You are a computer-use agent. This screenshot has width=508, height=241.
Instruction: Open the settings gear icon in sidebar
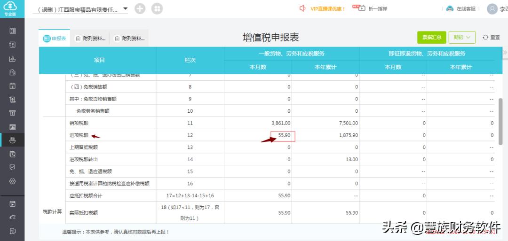(x=12, y=181)
